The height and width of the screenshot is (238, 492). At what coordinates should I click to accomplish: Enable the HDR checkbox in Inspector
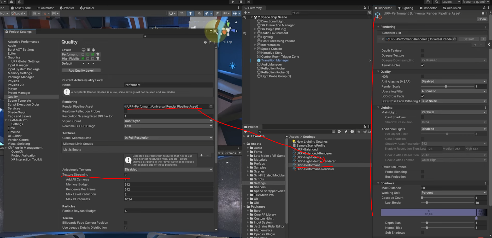point(422,77)
